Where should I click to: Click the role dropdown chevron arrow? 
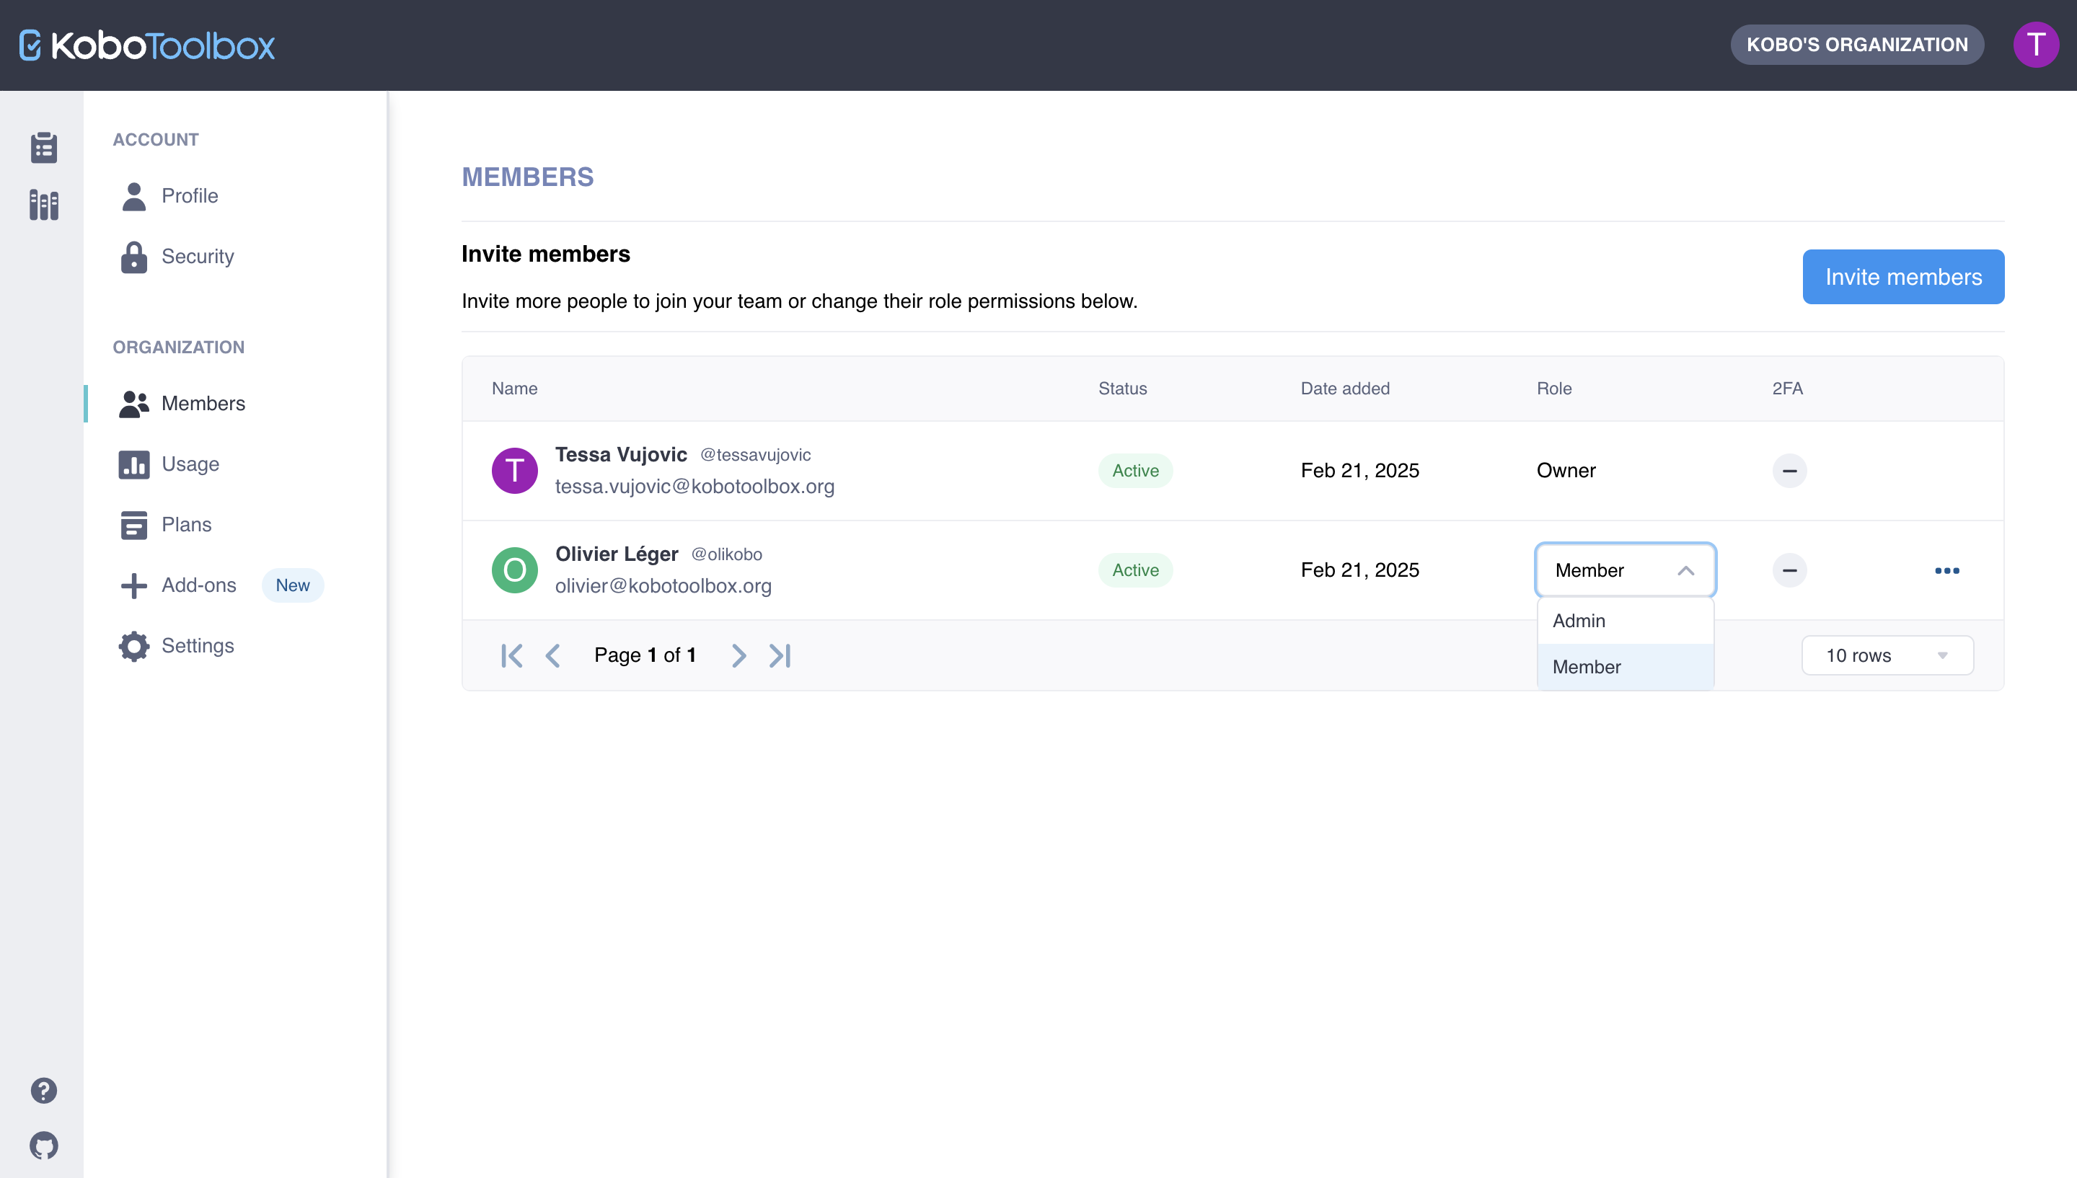(x=1686, y=570)
